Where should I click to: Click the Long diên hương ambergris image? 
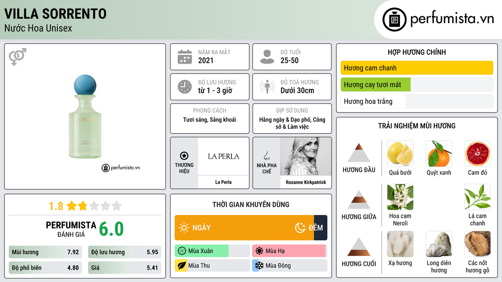tap(439, 244)
